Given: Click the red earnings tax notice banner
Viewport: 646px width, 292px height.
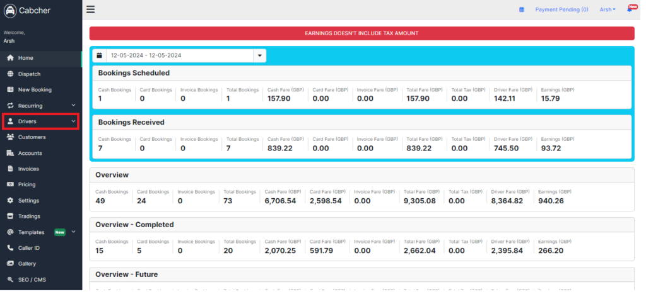Looking at the screenshot, I should point(361,33).
